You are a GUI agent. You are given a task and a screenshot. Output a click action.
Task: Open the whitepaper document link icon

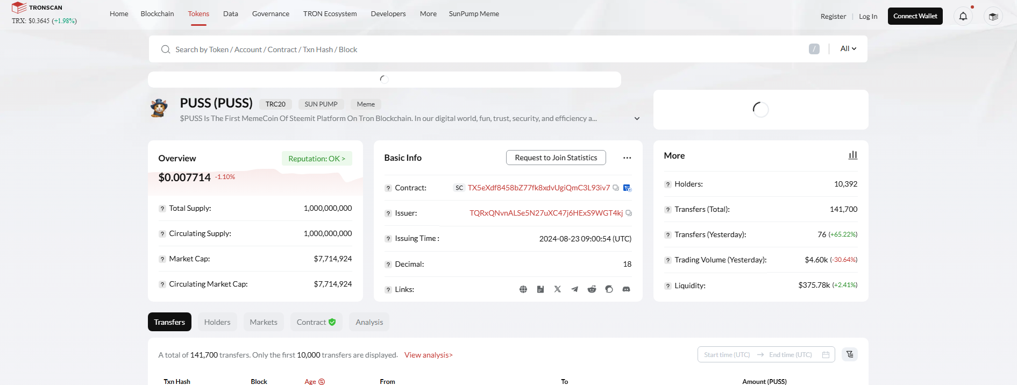(x=540, y=289)
